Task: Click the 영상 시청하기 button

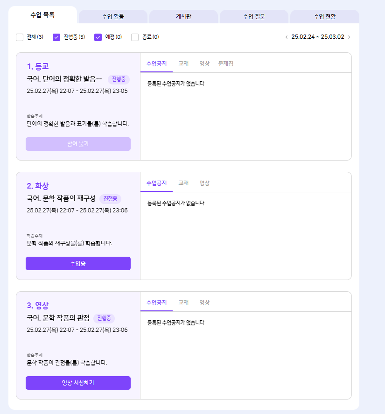Action: click(x=78, y=383)
